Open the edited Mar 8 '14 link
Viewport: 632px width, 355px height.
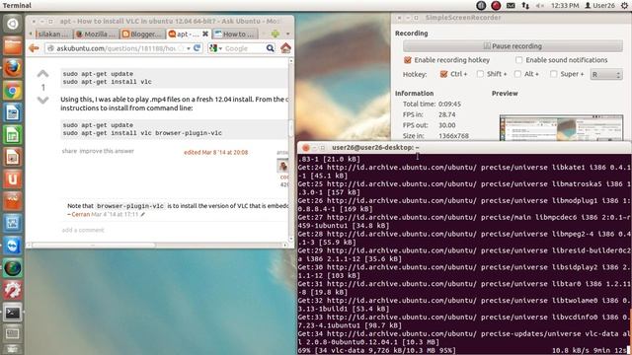[215, 152]
